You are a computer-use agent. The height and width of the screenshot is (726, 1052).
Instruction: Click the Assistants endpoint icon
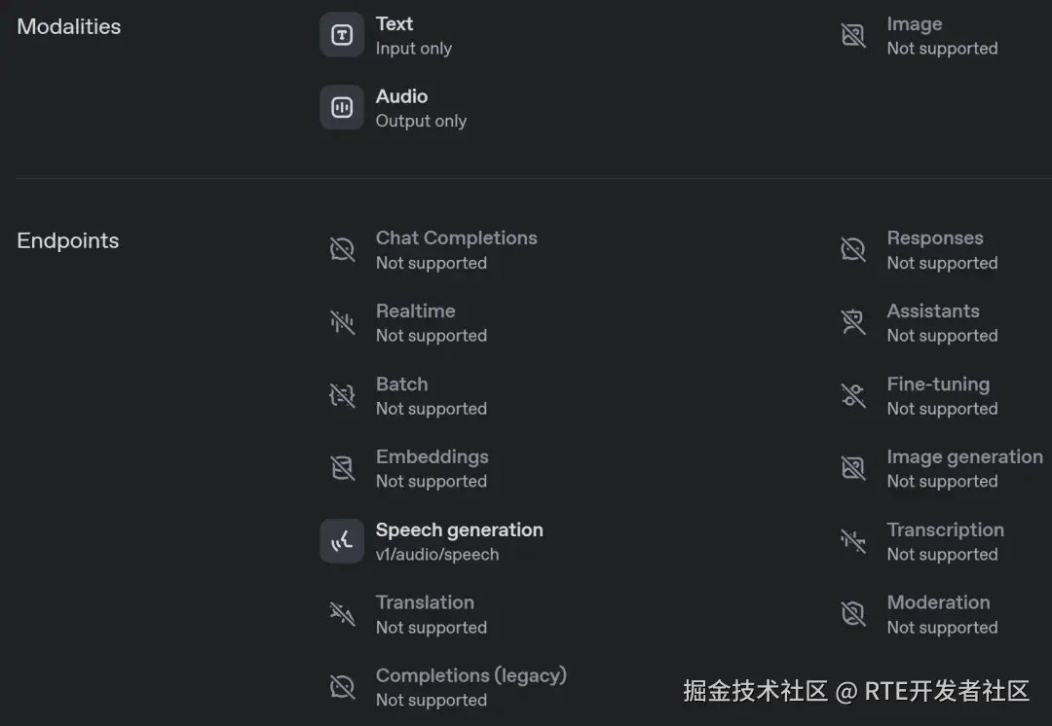853,322
